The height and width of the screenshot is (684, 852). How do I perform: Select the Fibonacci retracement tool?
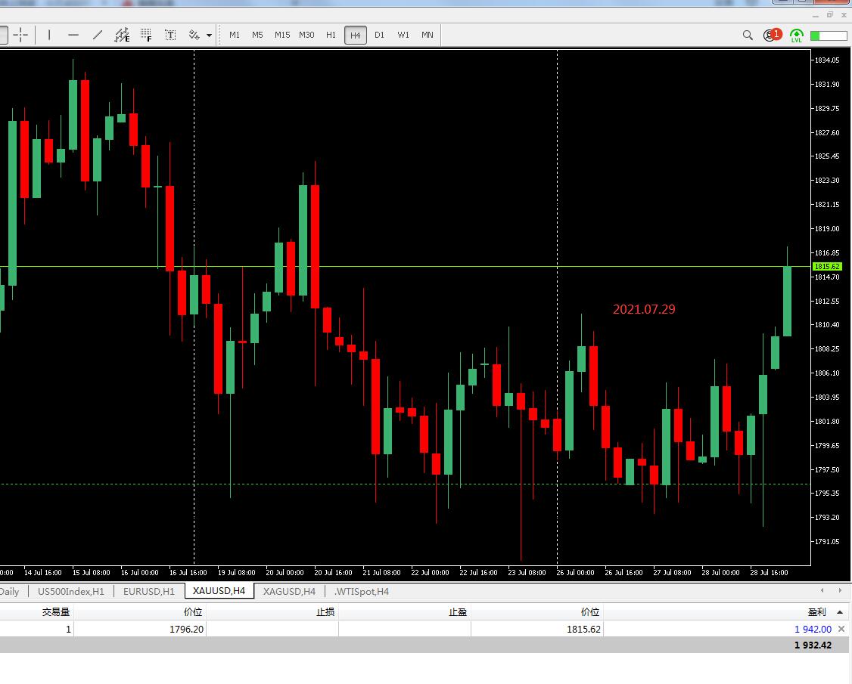tap(145, 36)
